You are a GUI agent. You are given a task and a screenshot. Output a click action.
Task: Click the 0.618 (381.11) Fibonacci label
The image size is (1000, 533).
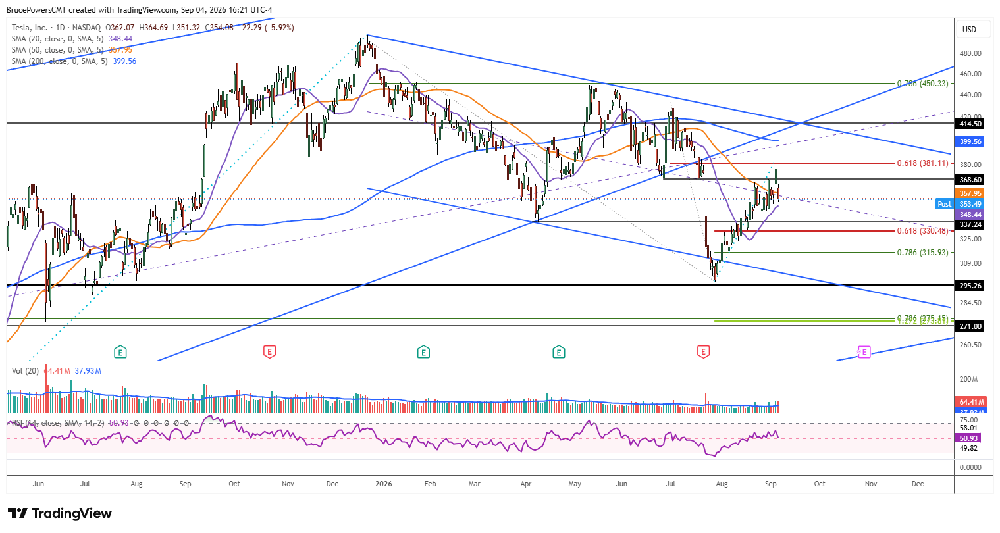pos(922,163)
